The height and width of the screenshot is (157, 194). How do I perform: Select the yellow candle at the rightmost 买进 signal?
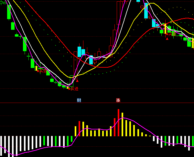(165, 29)
